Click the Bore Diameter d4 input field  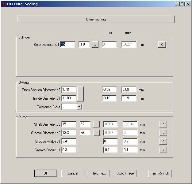68,45
